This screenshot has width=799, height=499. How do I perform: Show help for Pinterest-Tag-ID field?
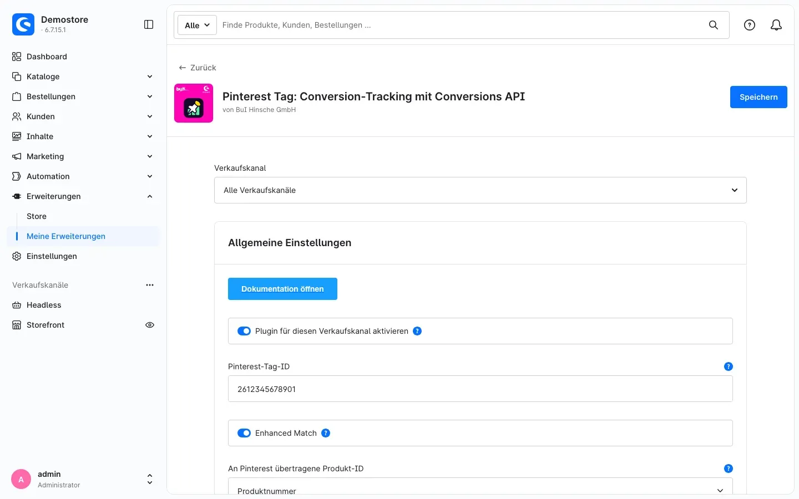pyautogui.click(x=729, y=366)
